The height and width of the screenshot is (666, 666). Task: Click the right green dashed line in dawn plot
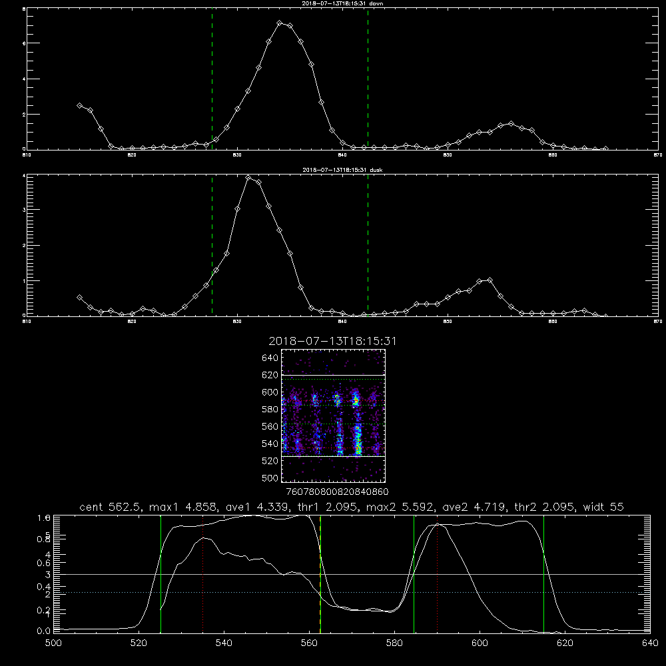[x=368, y=79]
